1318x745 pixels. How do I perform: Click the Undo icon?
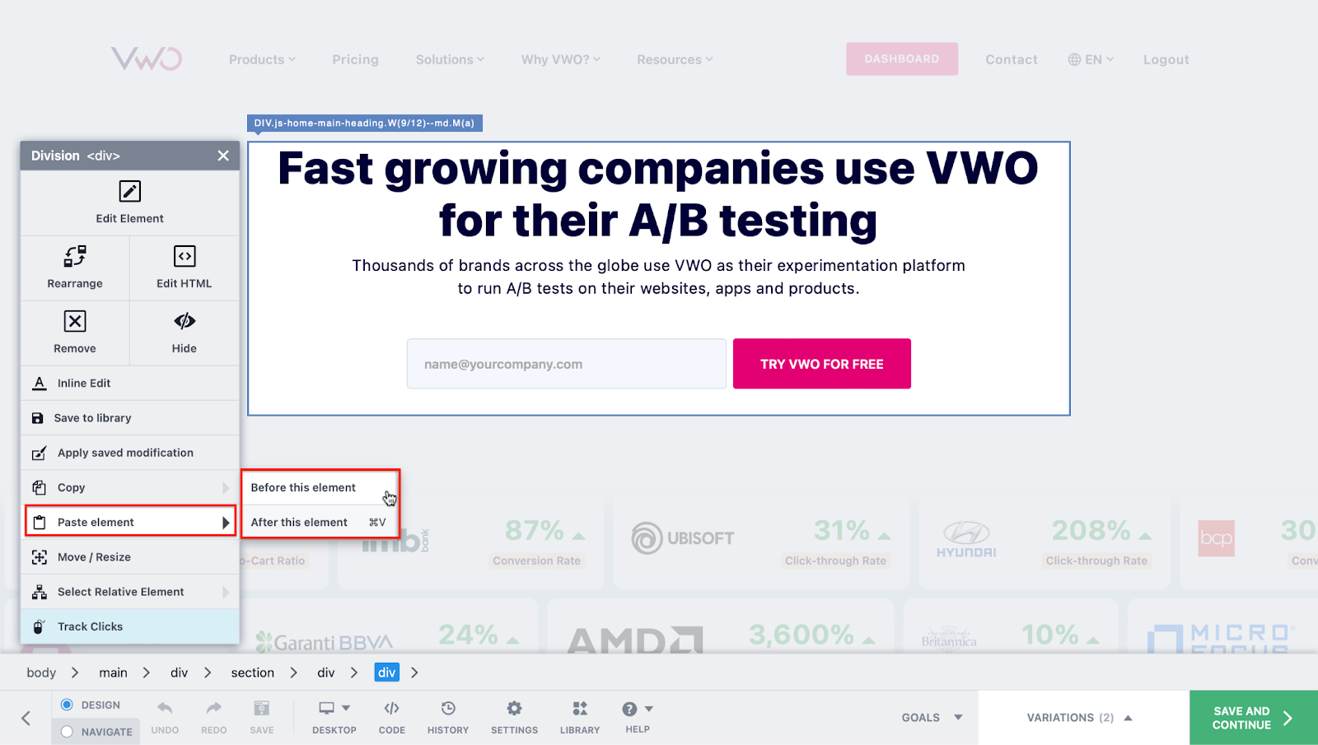click(165, 708)
